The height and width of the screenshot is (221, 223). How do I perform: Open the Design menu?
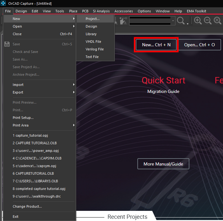tap(21, 11)
